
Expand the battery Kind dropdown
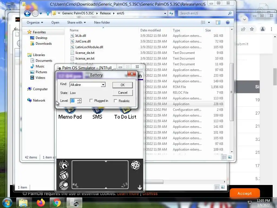coord(103,85)
